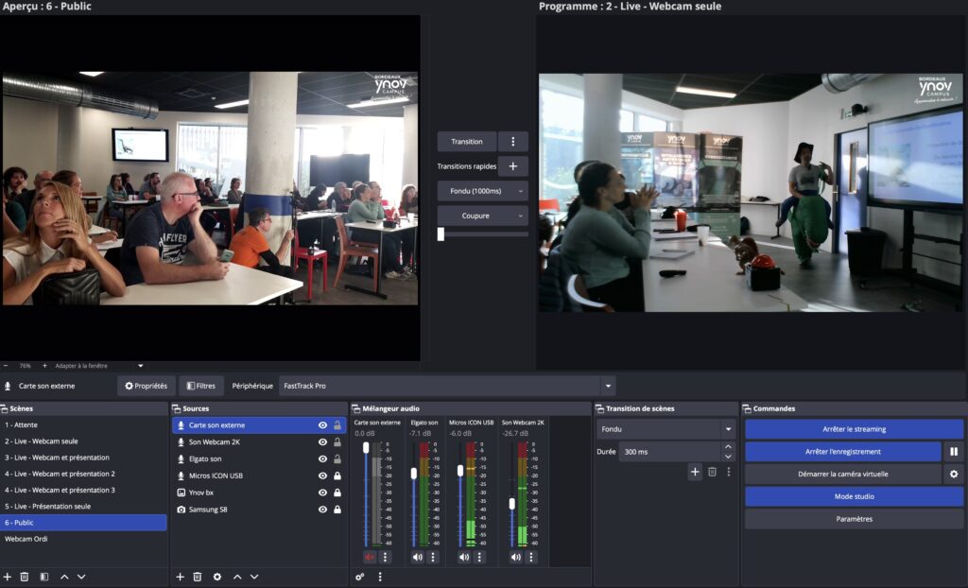Unmute the Carte son externe channel
This screenshot has width=968, height=588.
click(370, 557)
